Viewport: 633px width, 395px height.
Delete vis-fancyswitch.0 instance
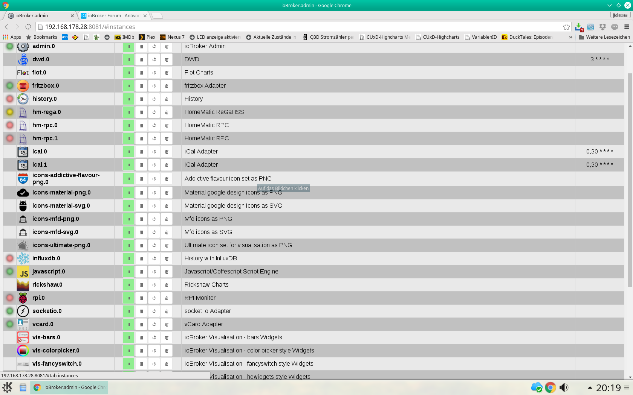click(167, 364)
